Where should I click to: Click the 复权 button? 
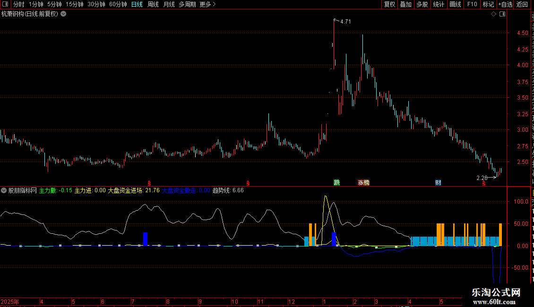pos(389,4)
